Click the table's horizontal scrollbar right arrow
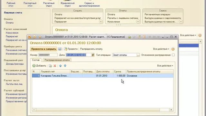The width and height of the screenshot is (206, 116). 171,110
